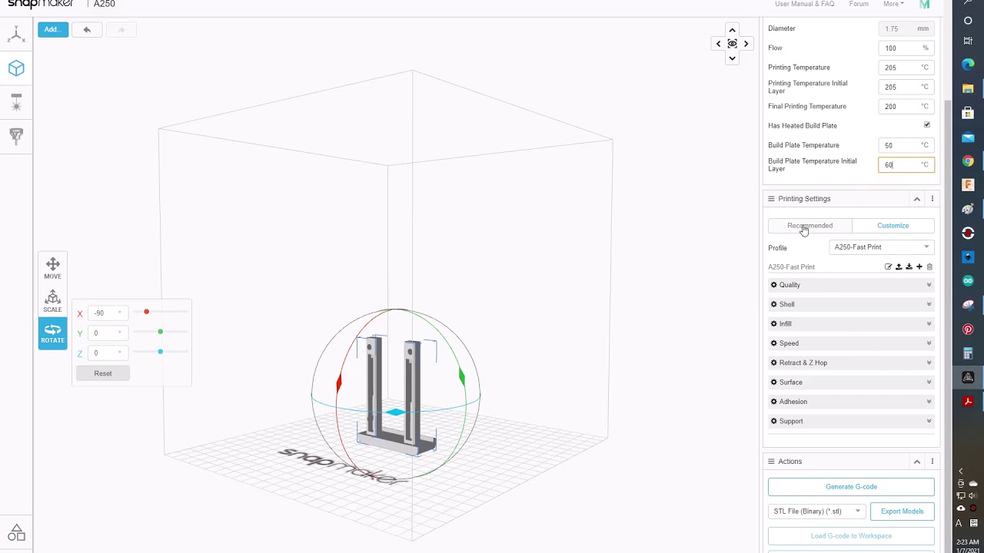Switch to the CNC module icon

pos(16,136)
